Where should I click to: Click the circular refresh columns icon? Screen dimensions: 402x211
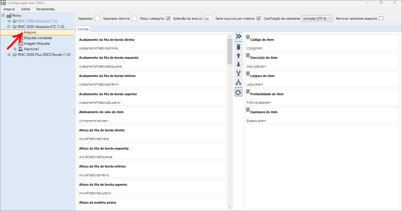238,93
